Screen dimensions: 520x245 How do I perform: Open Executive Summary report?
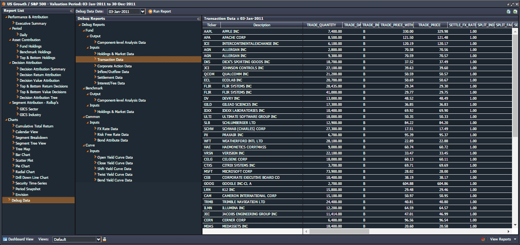click(31, 24)
